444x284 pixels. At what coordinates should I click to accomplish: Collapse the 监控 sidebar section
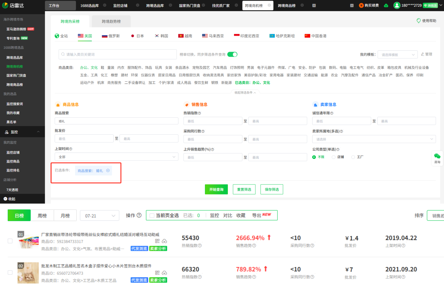click(x=38, y=132)
